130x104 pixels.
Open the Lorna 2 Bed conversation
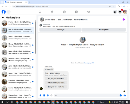pyautogui.click(x=17, y=38)
